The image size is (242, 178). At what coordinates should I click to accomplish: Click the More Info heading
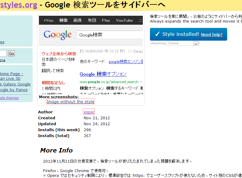tap(56, 150)
